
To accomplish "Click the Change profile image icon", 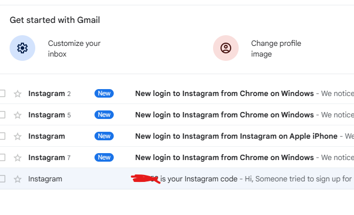I will (226, 49).
